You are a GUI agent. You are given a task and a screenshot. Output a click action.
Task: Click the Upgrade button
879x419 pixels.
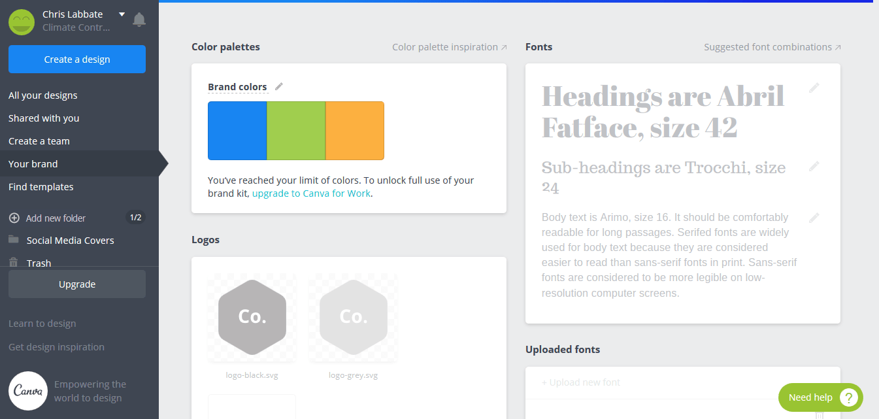[x=76, y=284]
